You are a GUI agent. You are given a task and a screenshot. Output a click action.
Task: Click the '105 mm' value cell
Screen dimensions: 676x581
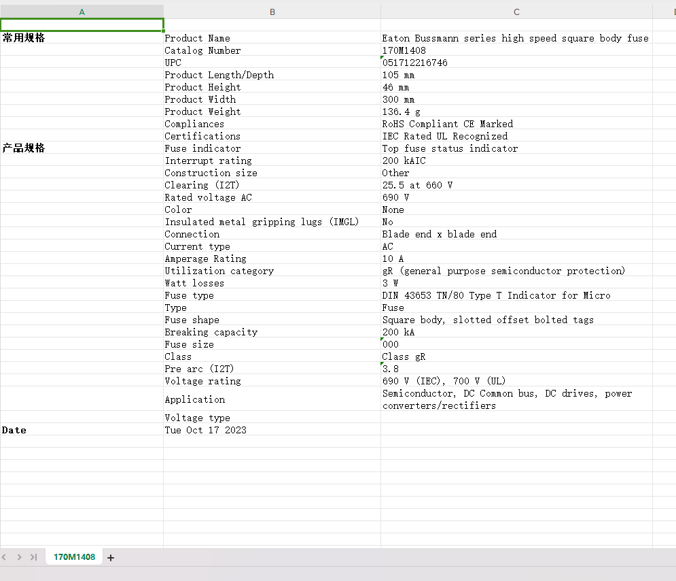click(516, 75)
